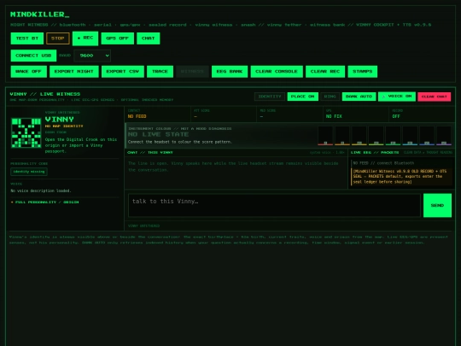Click the 'NO LIVE STATE' heading
Image resolution: width=461 pixels, height=346 pixels.
tap(158, 134)
